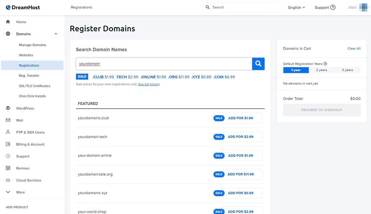Viewport: 371px width, 214px height.
Task: Click Registrations breadcrumb in header
Action: coord(81,7)
